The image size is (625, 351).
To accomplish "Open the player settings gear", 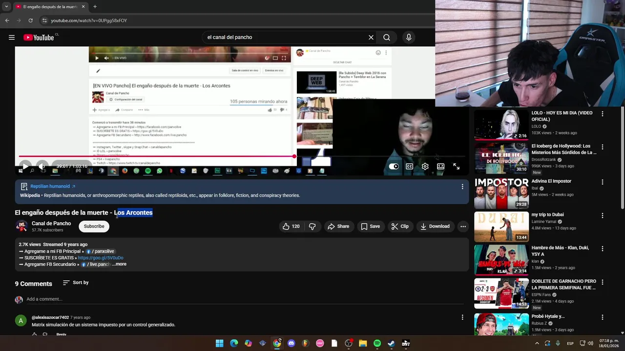I will (x=425, y=166).
